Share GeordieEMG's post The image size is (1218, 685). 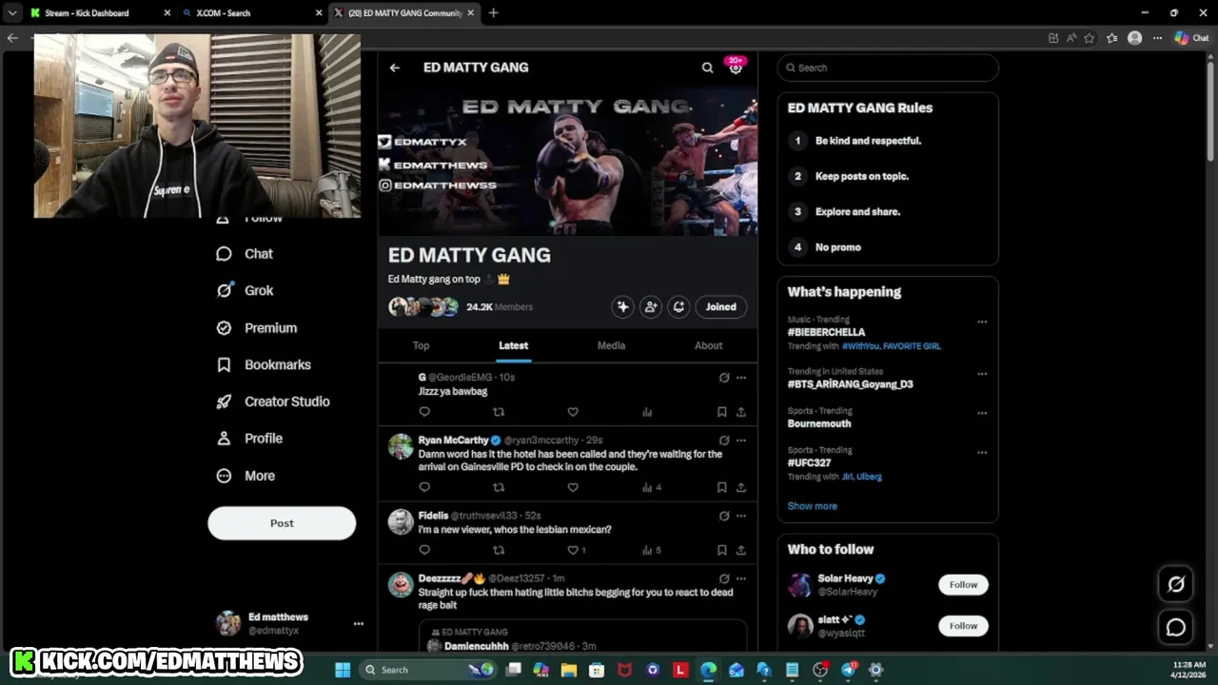point(740,412)
